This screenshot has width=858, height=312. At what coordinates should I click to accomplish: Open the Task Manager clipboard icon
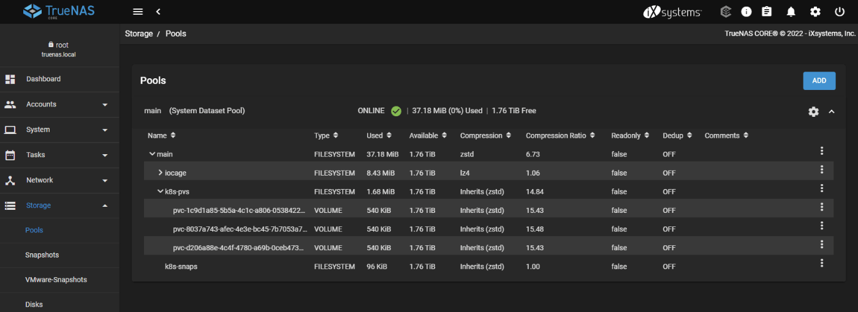(x=767, y=12)
